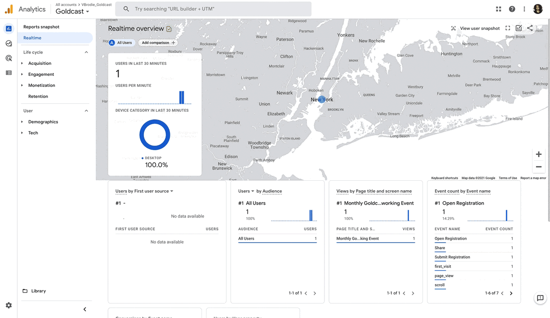Viewport: 550px width, 318px height.
Task: Click the user snapshot target icon
Action: coord(453,28)
